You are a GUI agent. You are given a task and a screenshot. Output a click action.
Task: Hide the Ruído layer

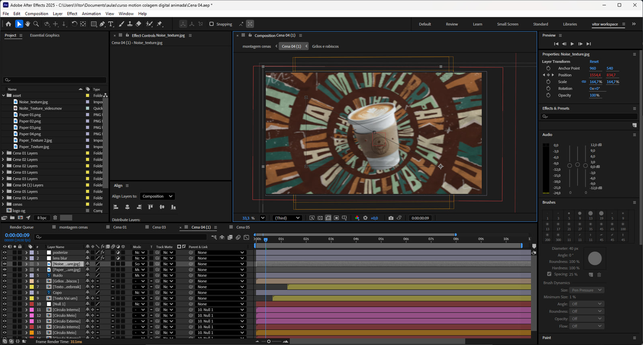[x=4, y=275]
